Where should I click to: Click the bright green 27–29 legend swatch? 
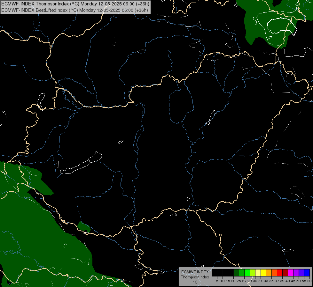pyautogui.click(x=247, y=273)
